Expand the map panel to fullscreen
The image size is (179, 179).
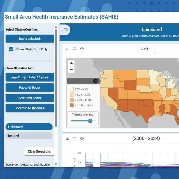[75, 49]
